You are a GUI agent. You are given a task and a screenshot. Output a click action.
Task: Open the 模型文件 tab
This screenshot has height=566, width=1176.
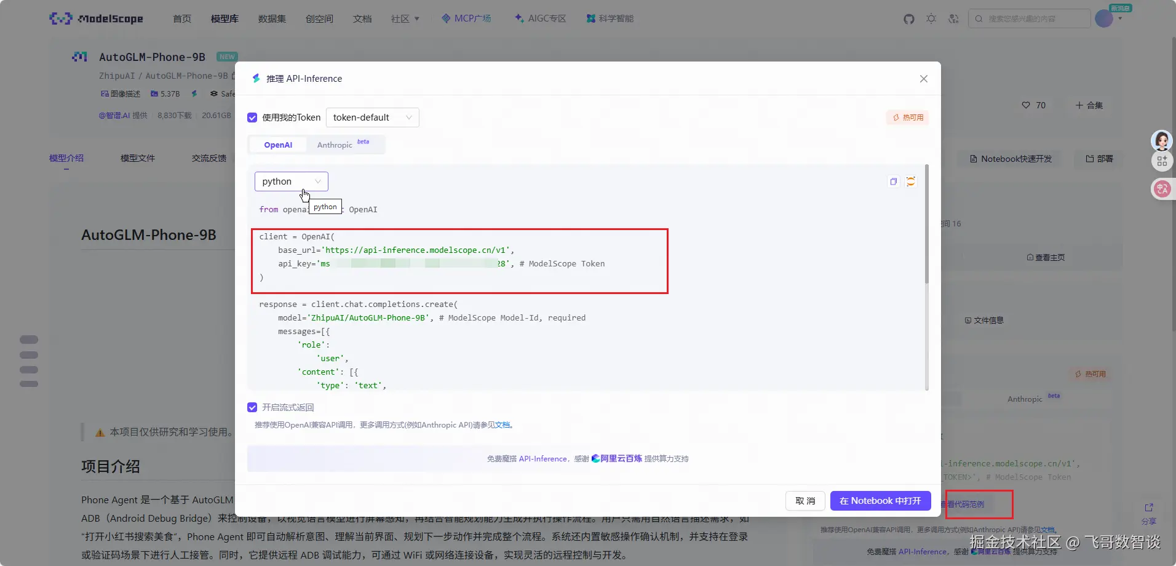click(138, 158)
